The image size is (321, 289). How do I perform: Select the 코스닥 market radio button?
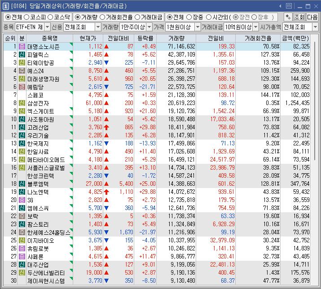click(50, 17)
